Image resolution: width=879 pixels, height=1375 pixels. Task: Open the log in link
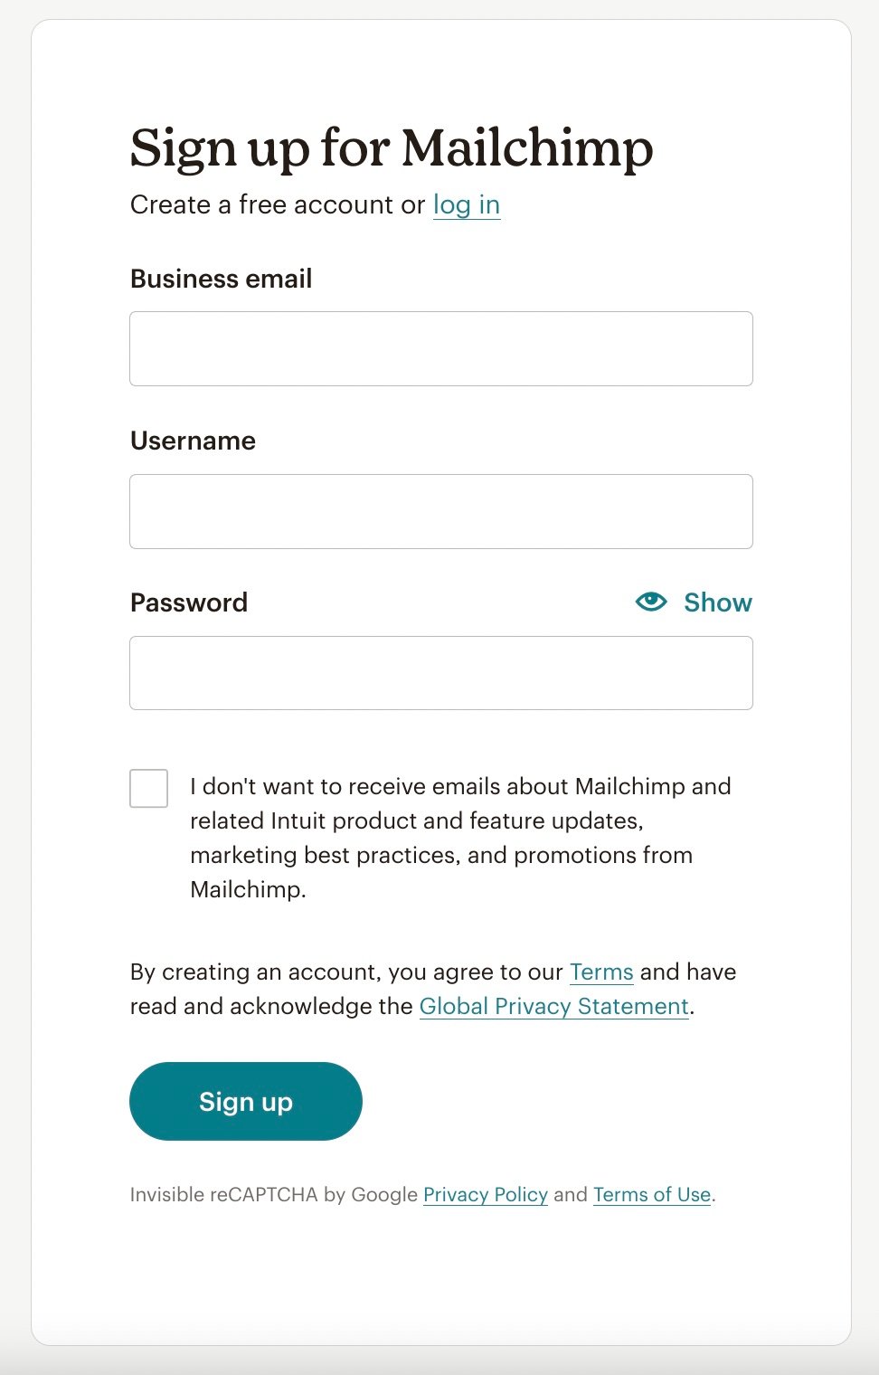coord(466,205)
